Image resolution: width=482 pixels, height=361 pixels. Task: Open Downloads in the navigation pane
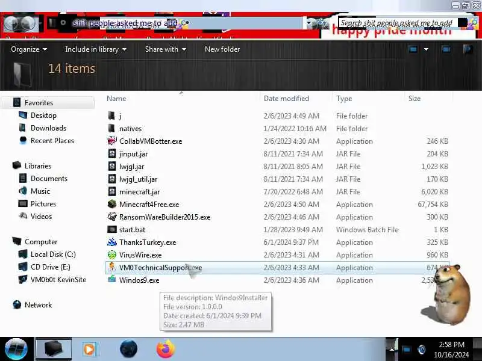click(x=48, y=128)
